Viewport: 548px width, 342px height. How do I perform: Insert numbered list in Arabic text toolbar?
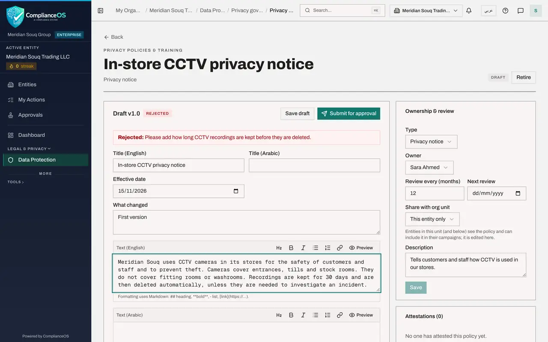328,315
